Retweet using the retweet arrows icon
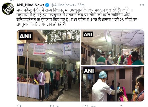Image resolution: width=148 pixels, height=107 pixels. (x=52, y=106)
